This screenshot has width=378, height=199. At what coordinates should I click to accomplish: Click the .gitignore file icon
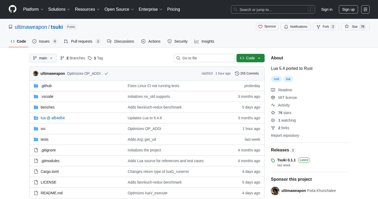click(x=36, y=150)
